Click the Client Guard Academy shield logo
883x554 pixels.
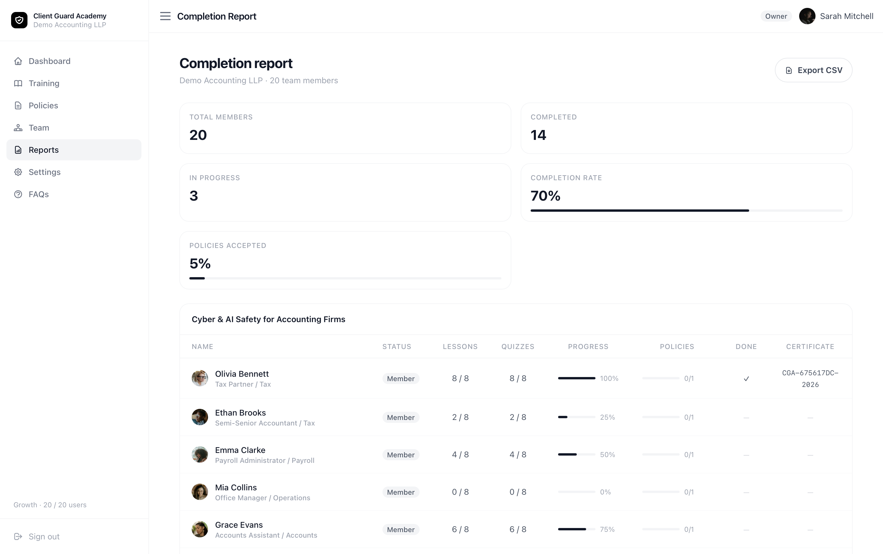click(19, 20)
